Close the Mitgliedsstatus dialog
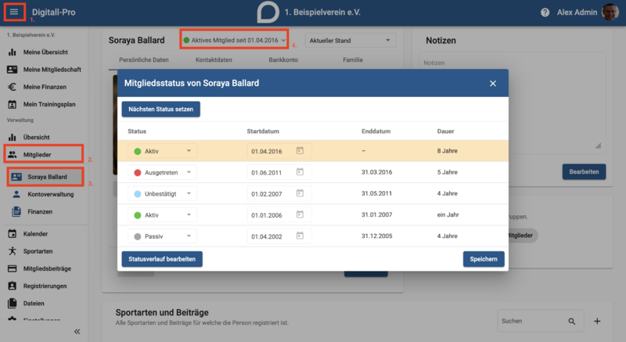Viewport: 626px width, 342px height. coord(493,84)
